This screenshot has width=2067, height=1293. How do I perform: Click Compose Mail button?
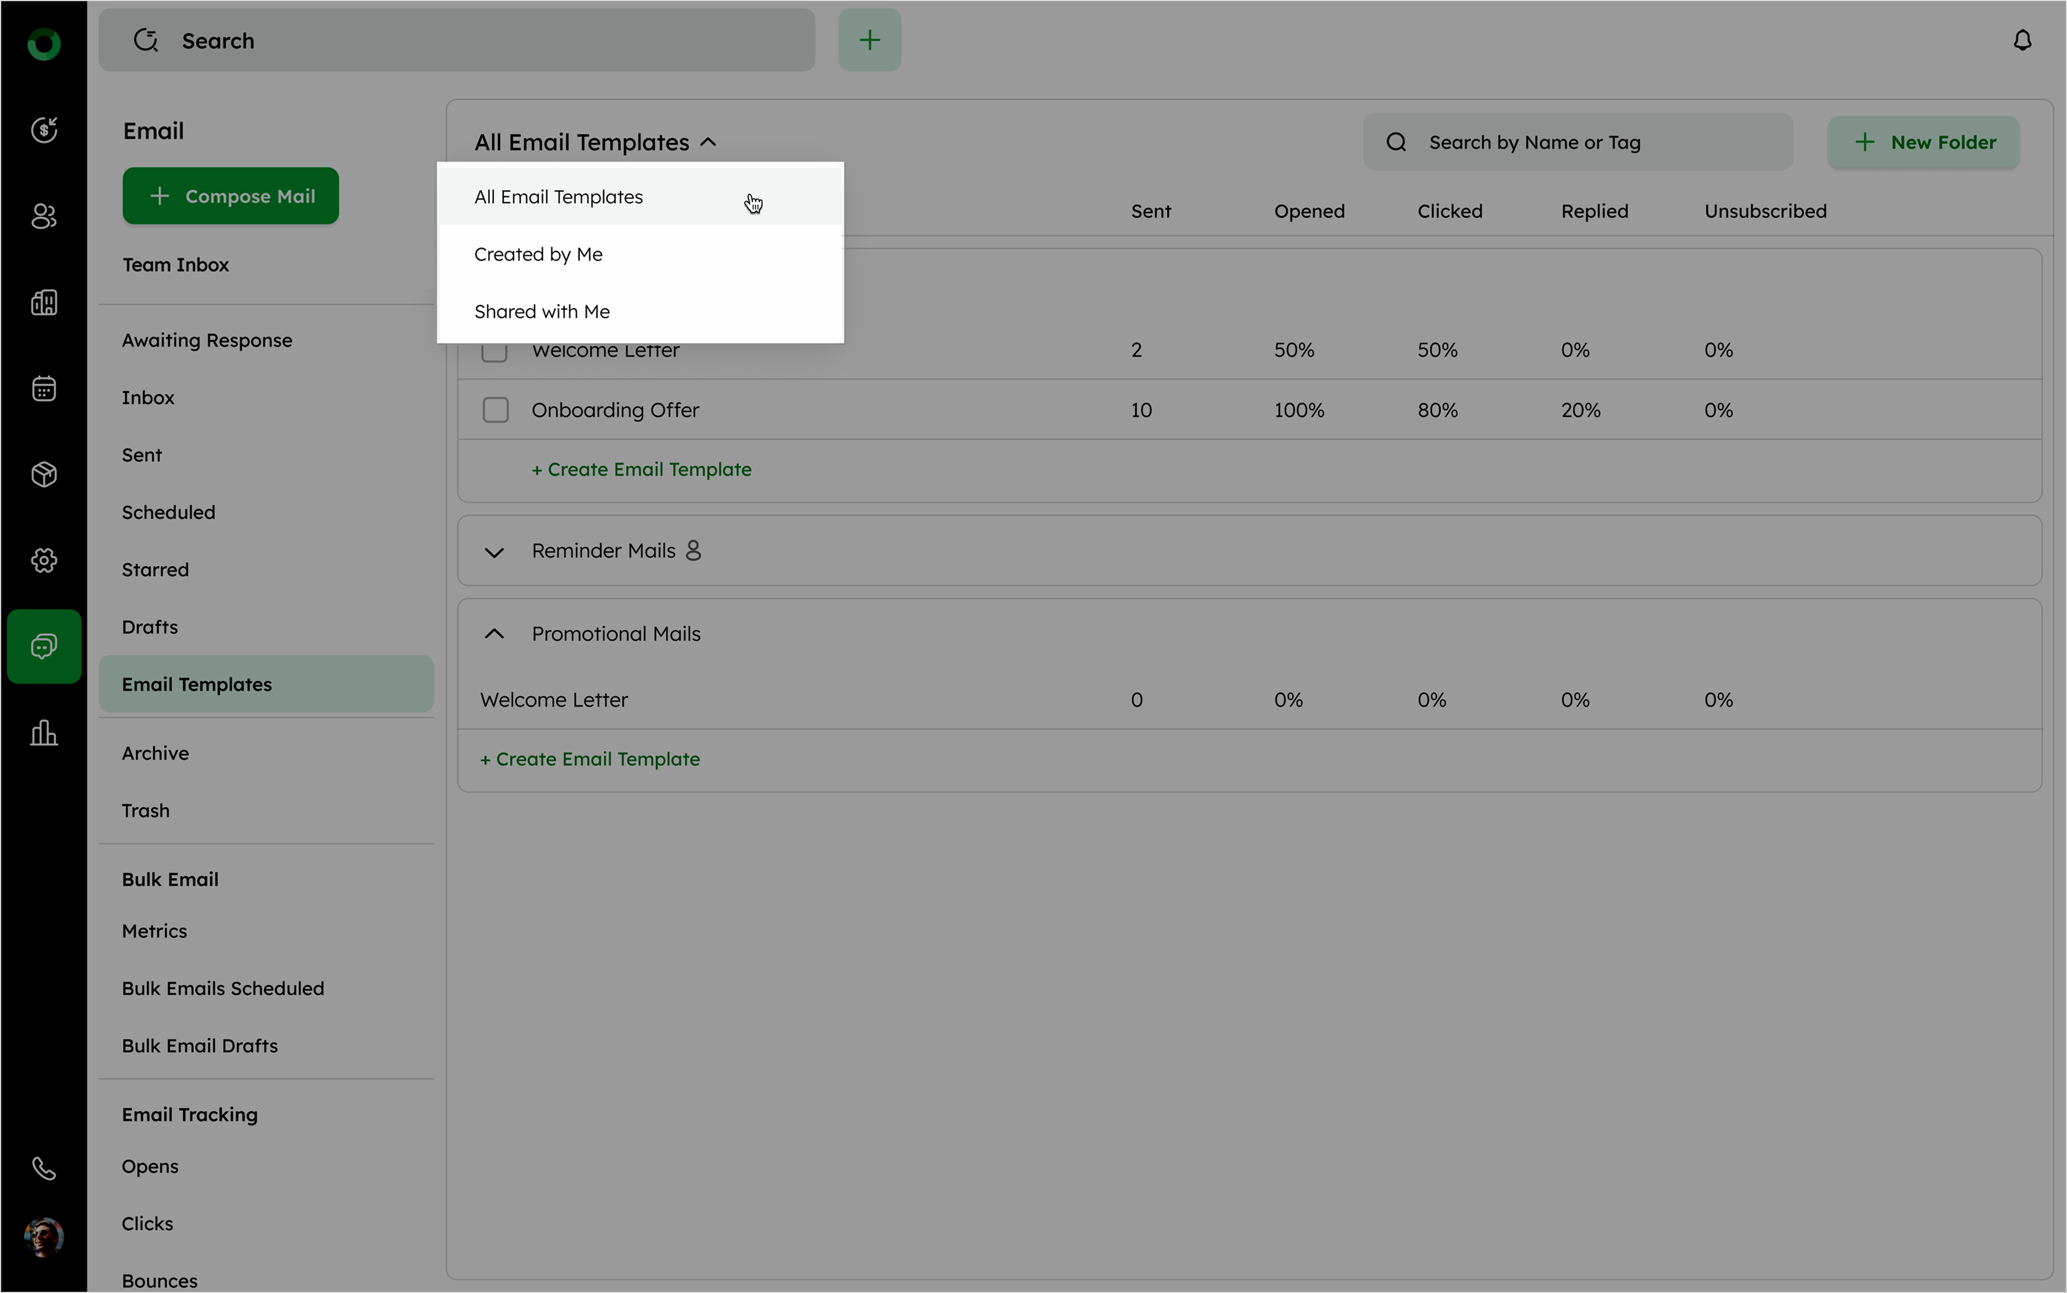click(x=231, y=196)
